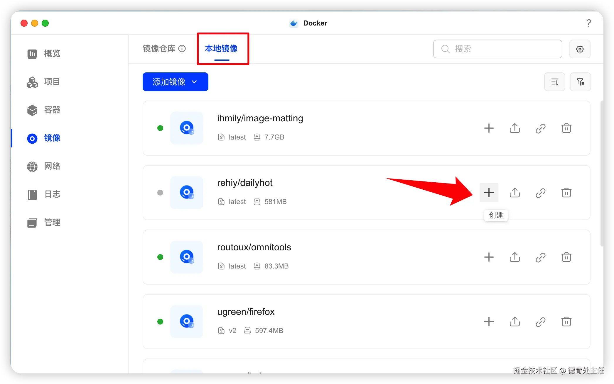Close the Docker window
The image size is (614, 384).
[24, 23]
